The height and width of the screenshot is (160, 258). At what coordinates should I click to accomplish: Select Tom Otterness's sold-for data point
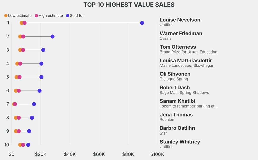coord(43,50)
